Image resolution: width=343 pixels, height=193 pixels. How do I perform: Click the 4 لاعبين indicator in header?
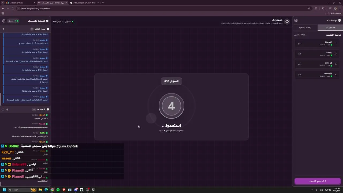pos(69,21)
